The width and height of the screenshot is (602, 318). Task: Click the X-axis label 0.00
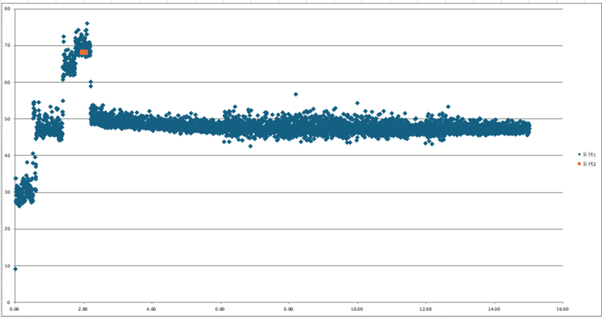click(x=15, y=308)
